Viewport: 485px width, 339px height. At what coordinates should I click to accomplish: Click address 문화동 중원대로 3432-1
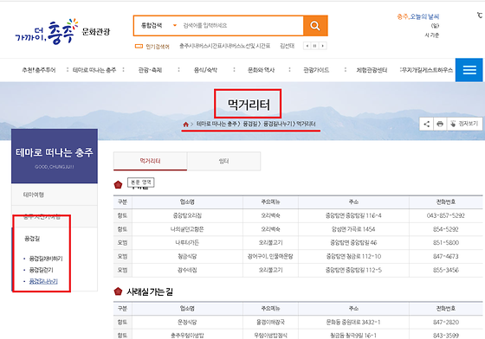pyautogui.click(x=353, y=322)
